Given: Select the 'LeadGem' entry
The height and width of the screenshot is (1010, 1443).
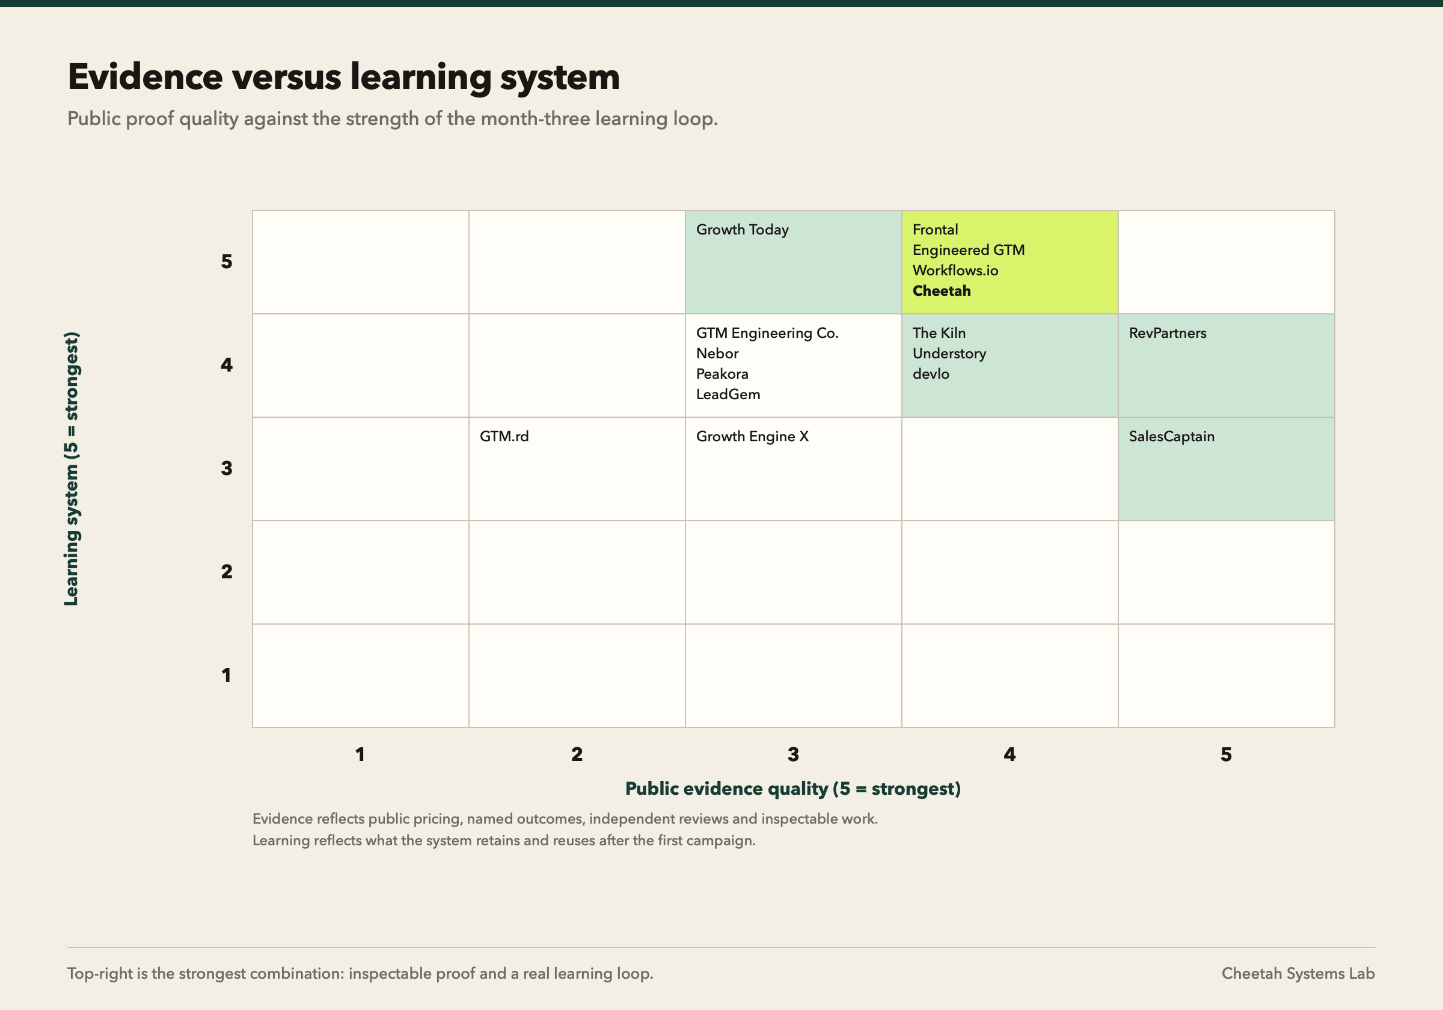Looking at the screenshot, I should click(728, 395).
